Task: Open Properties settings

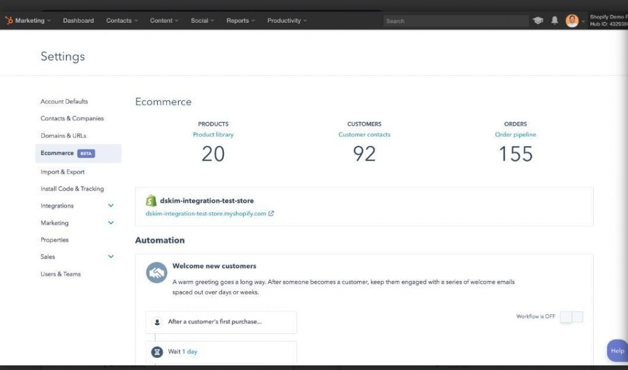Action: 55,240
